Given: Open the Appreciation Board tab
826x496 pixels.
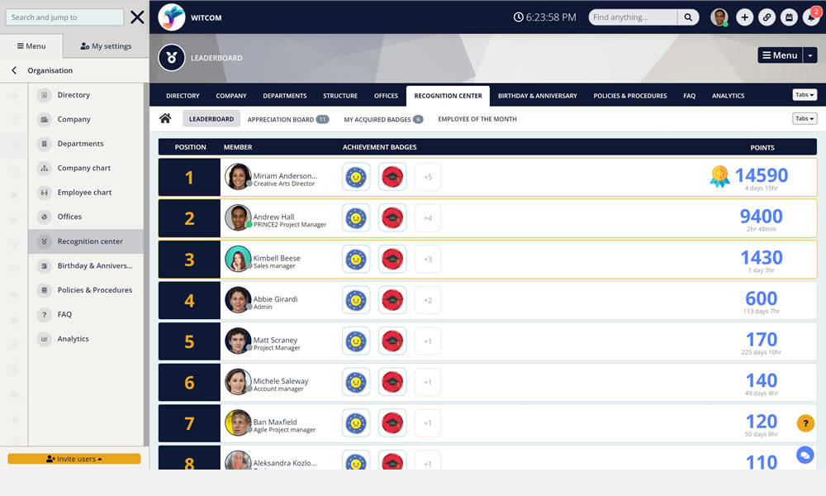Looking at the screenshot, I should click(x=287, y=119).
